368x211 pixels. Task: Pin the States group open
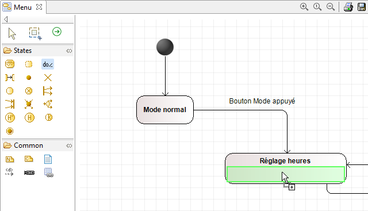point(69,51)
